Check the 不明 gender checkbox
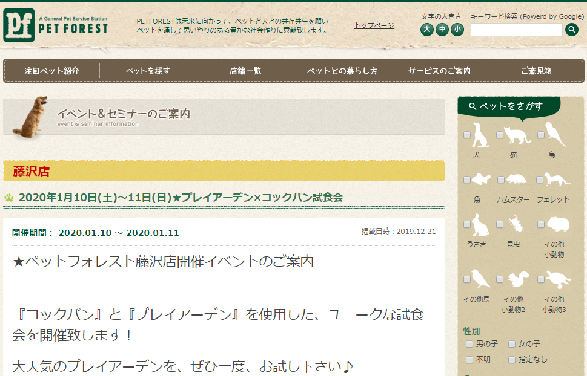587x376 pixels. coord(469,360)
